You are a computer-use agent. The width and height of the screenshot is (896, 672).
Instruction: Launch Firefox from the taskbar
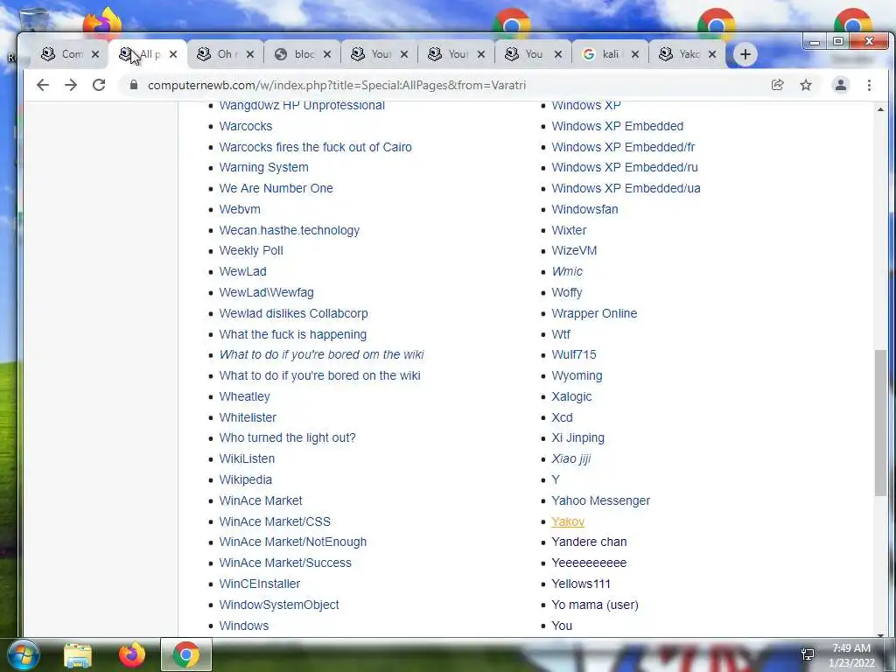tap(132, 654)
